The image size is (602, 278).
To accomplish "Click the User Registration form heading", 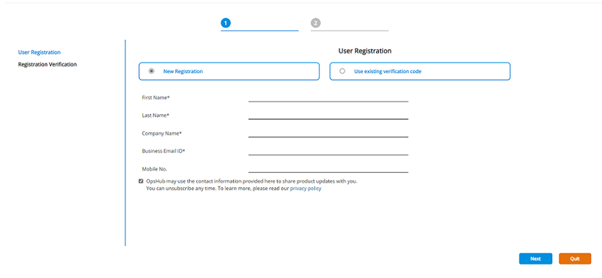I will 364,51.
